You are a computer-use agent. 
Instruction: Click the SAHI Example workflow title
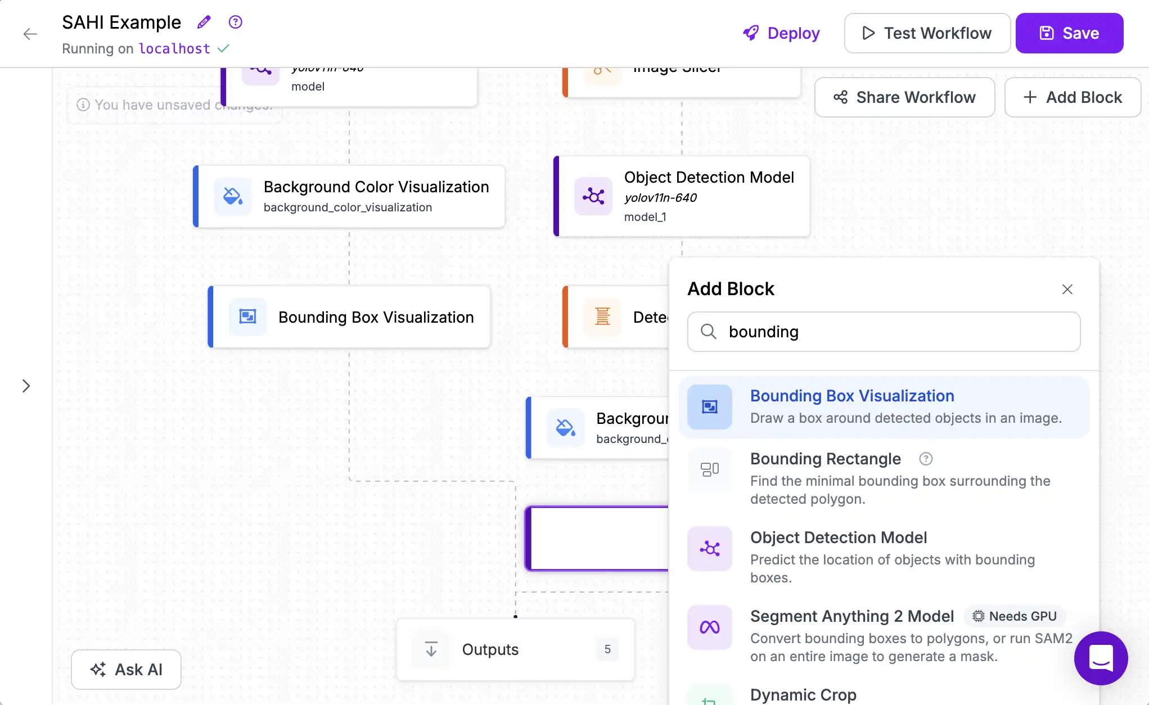(121, 22)
